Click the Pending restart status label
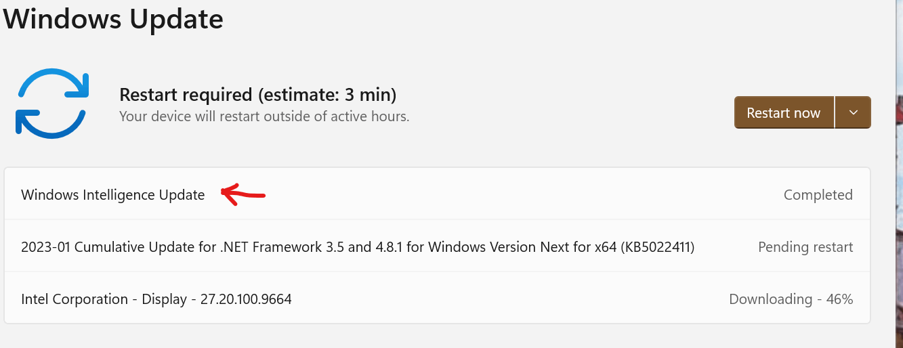This screenshot has height=348, width=903. 805,247
